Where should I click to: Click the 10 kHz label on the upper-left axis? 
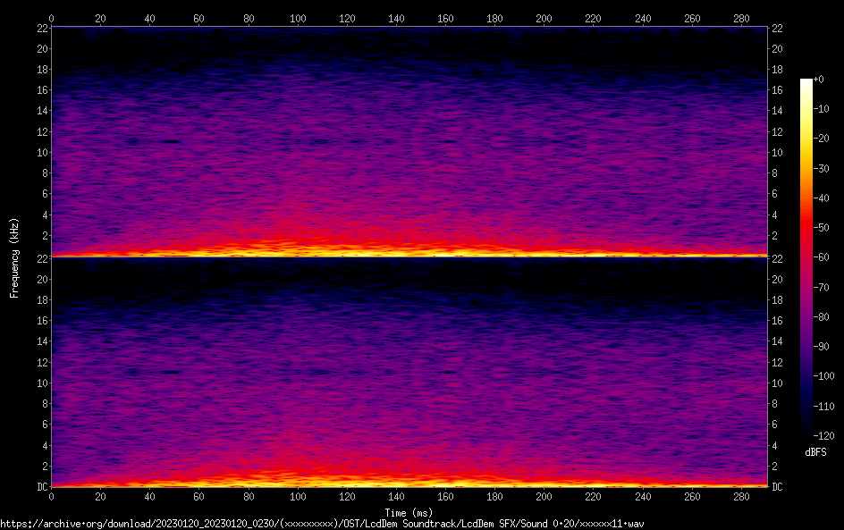[40, 152]
